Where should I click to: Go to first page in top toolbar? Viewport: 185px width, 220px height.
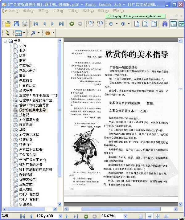tap(36, 24)
